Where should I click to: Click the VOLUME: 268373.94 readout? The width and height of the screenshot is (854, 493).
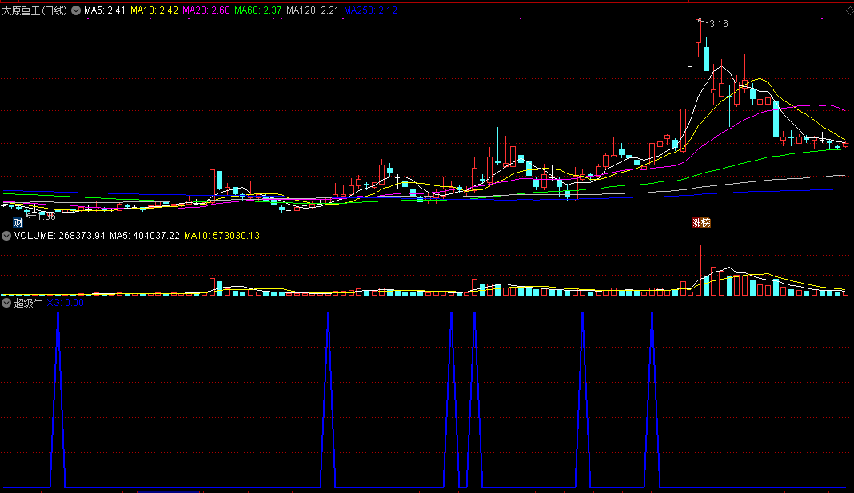(x=59, y=236)
